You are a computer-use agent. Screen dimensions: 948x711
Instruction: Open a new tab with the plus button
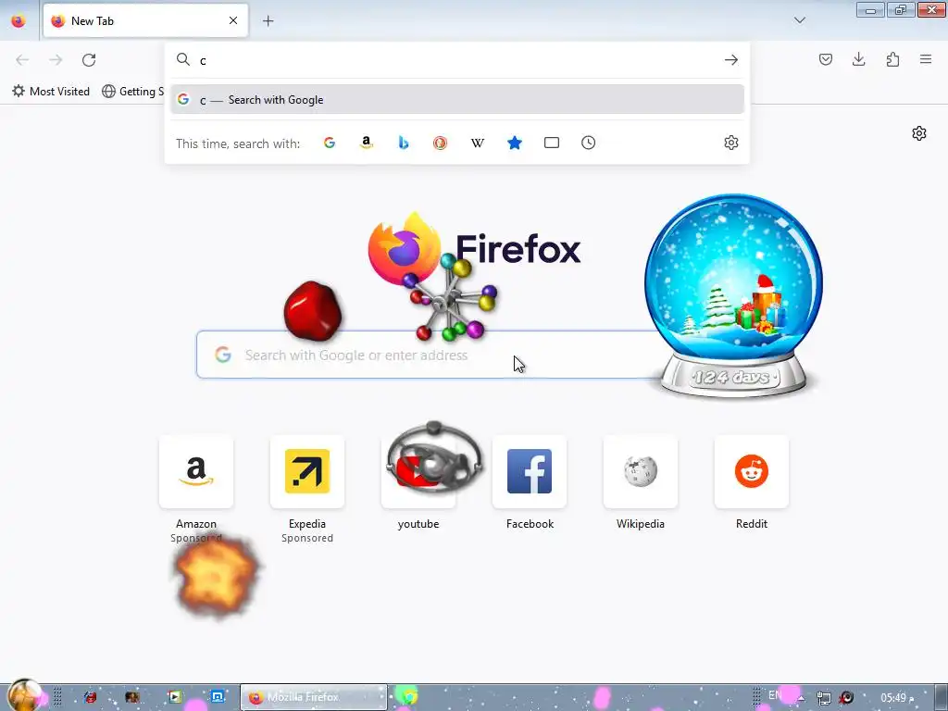pos(268,20)
